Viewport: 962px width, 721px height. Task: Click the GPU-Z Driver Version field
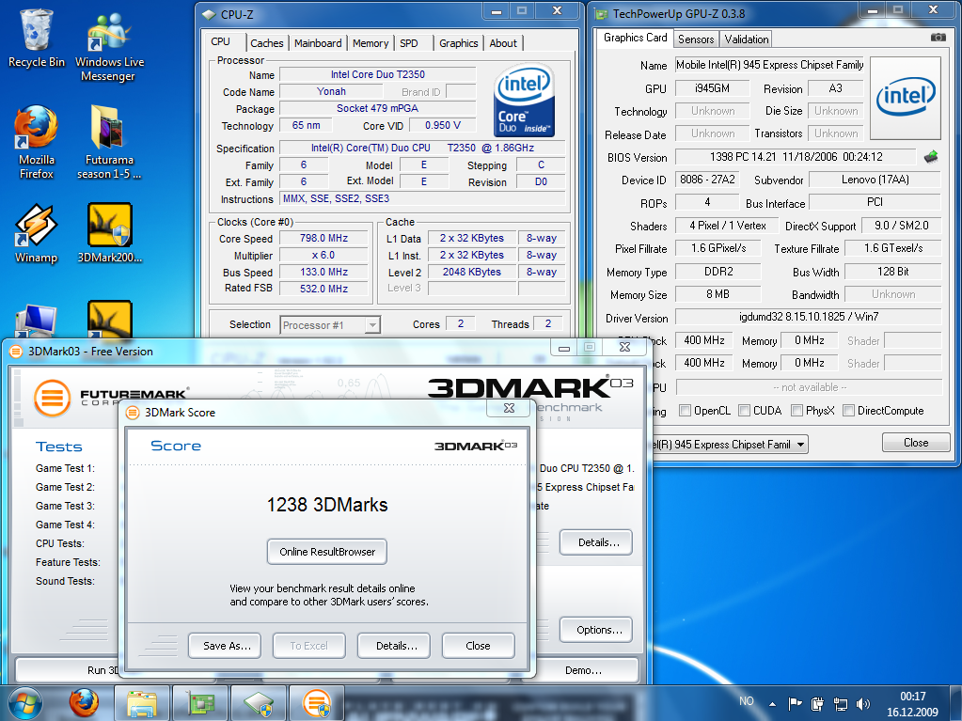(x=808, y=317)
